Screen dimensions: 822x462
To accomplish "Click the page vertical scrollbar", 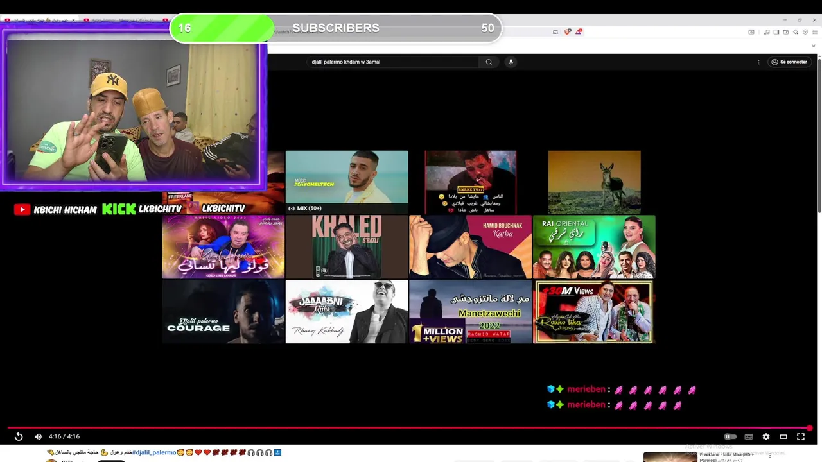I will [x=819, y=135].
